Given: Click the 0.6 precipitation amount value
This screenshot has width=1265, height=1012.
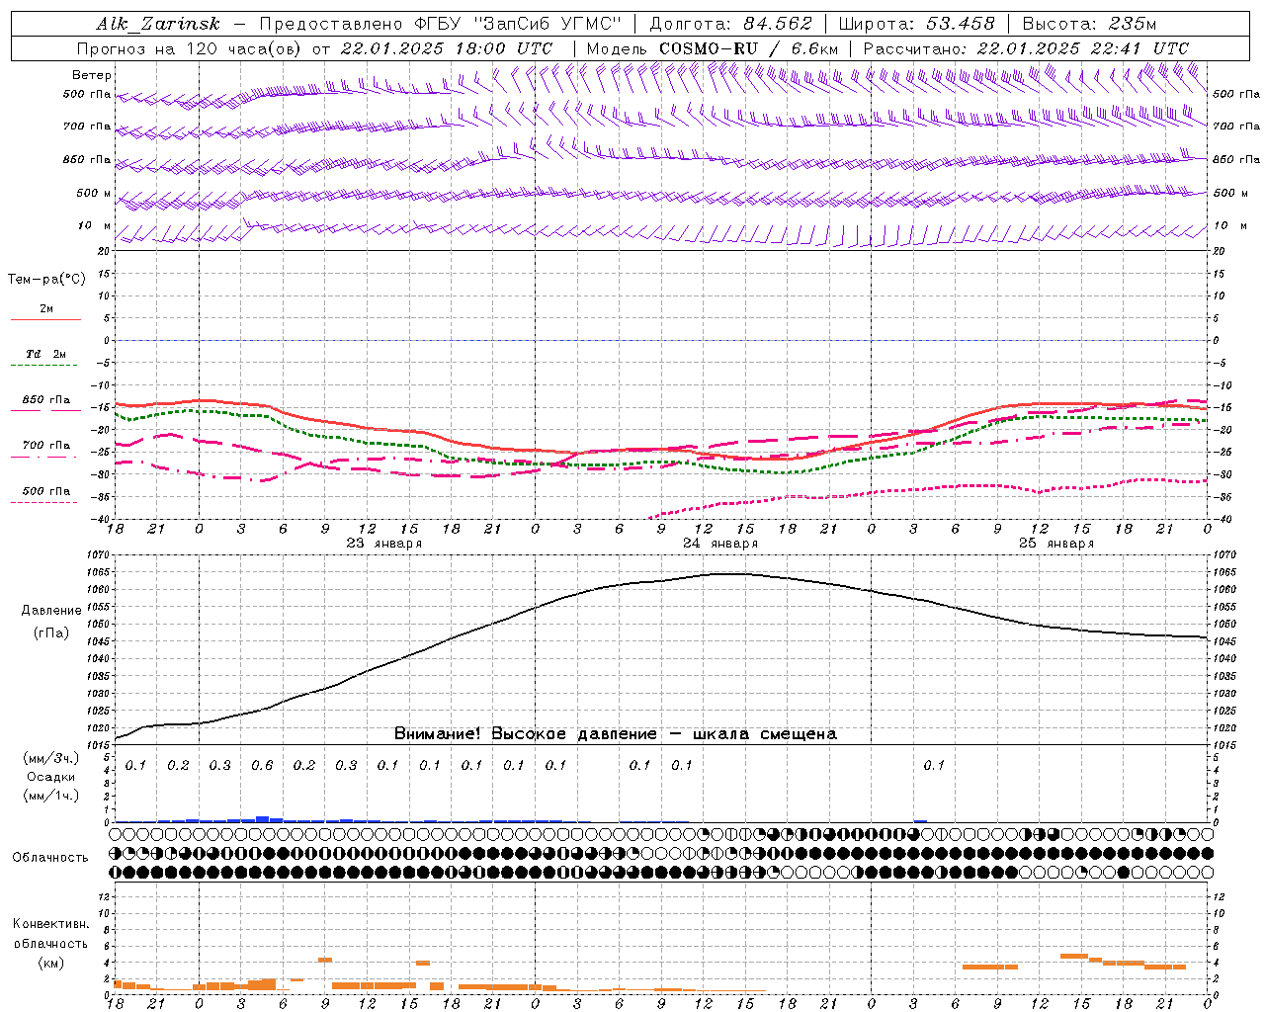Looking at the screenshot, I should pos(262,765).
